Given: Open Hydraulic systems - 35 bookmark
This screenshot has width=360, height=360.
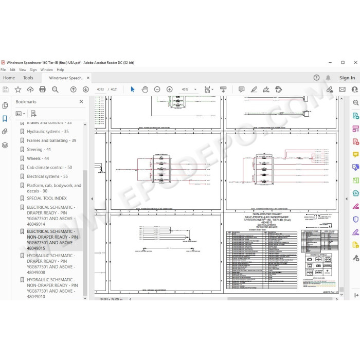Looking at the screenshot, I should pos(48,132).
